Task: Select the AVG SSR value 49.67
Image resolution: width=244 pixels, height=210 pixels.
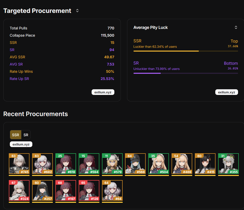Action: [109, 57]
